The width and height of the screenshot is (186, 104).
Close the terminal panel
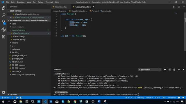(x=183, y=70)
